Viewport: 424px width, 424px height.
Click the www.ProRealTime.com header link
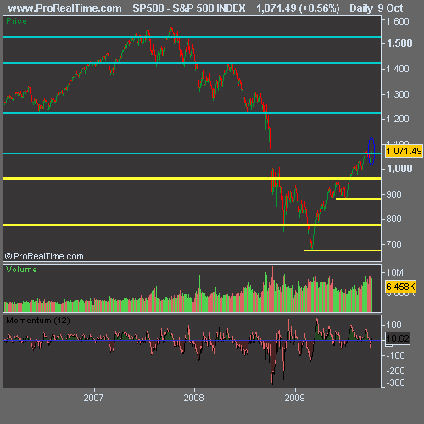point(64,8)
